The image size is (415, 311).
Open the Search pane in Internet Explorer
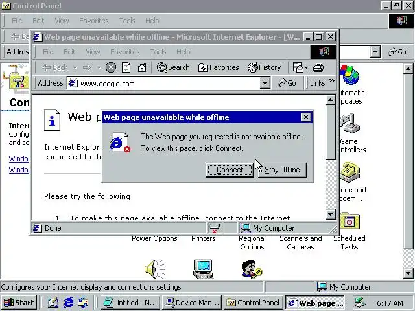[173, 67]
